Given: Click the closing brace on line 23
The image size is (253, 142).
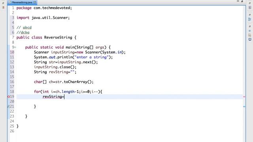Looking at the screenshot, I should point(26,116).
